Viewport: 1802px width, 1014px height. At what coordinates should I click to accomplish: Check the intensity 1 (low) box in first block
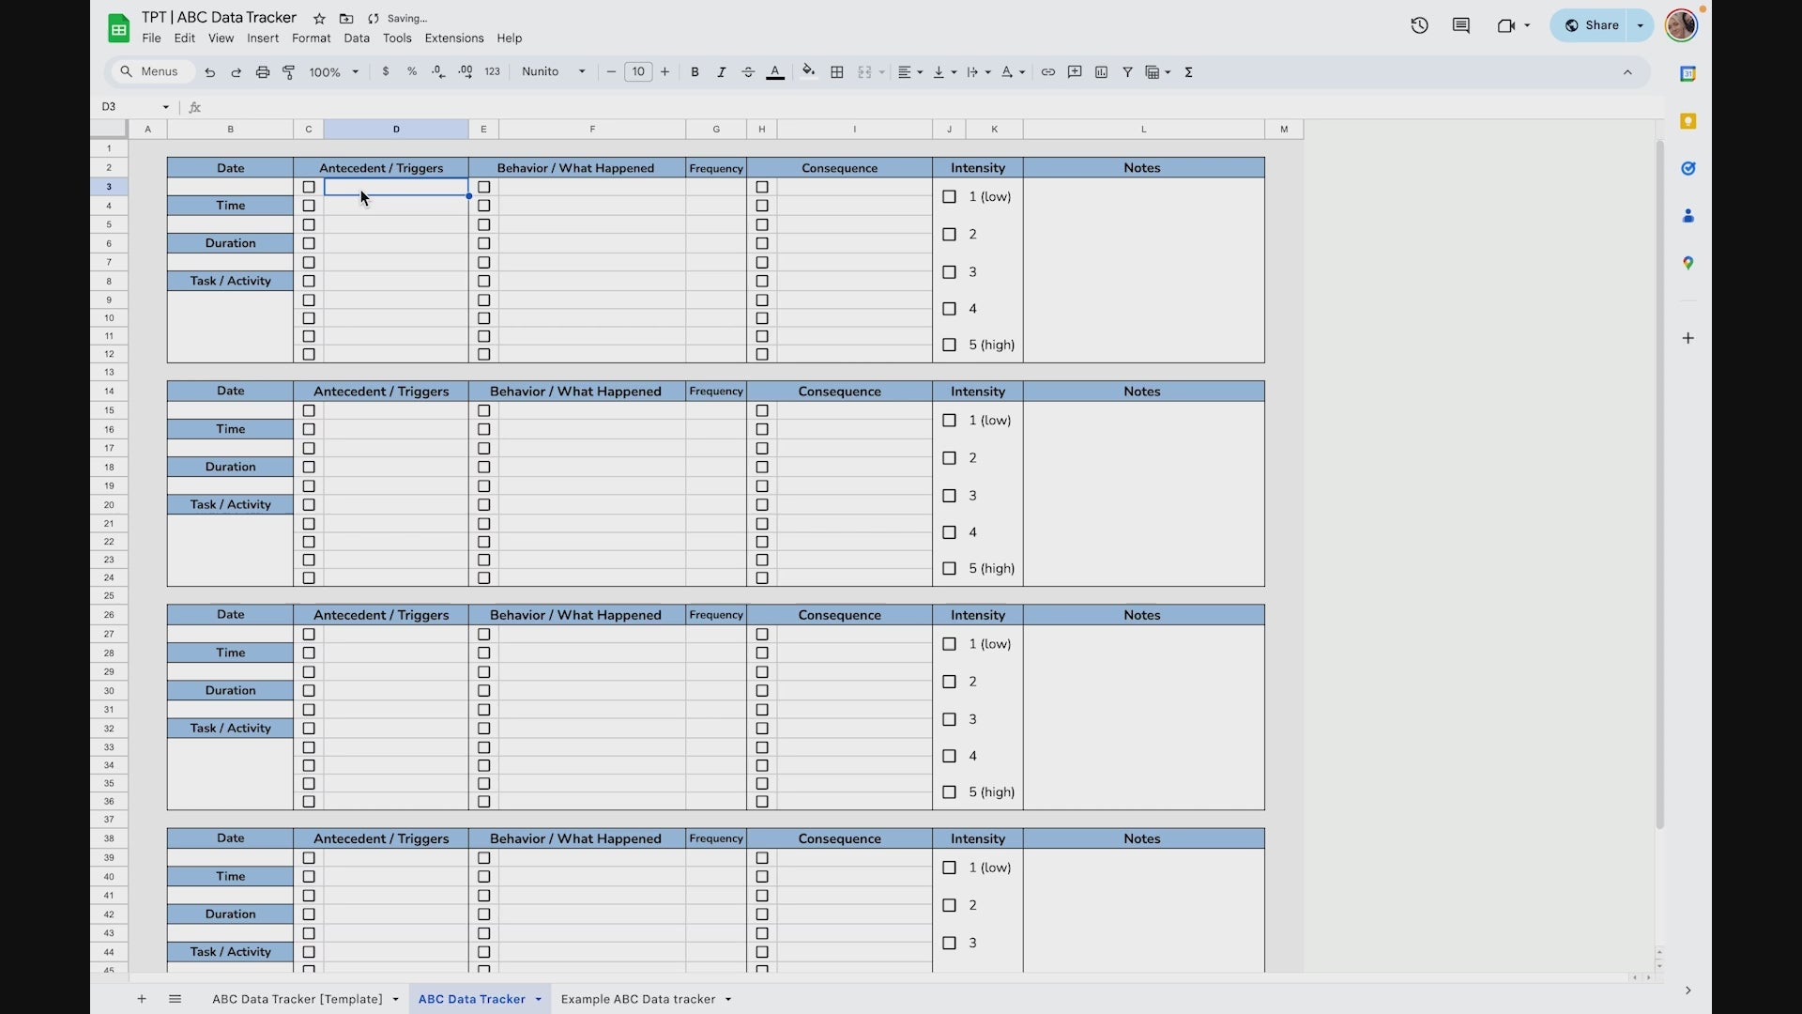click(x=949, y=197)
